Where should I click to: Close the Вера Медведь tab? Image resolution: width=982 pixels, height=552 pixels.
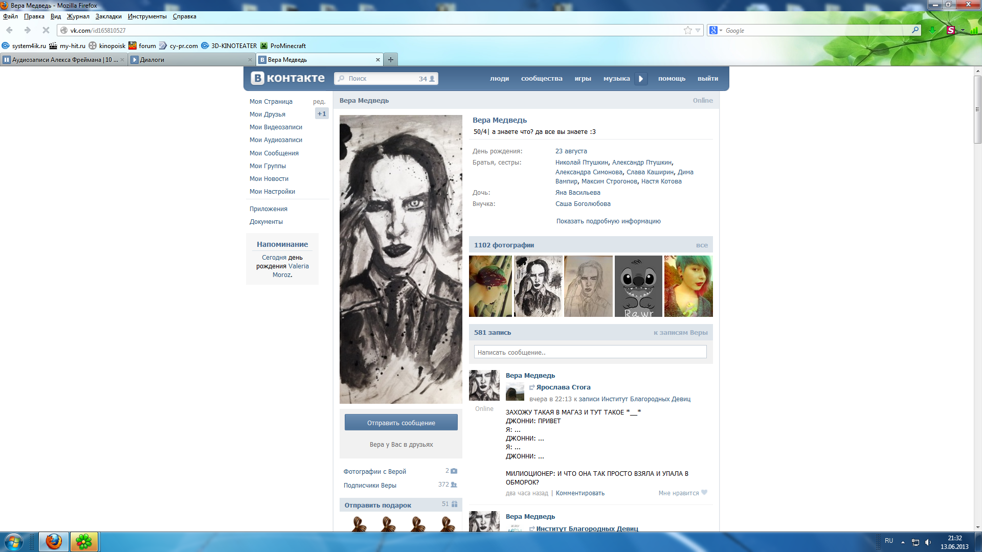[x=378, y=60]
